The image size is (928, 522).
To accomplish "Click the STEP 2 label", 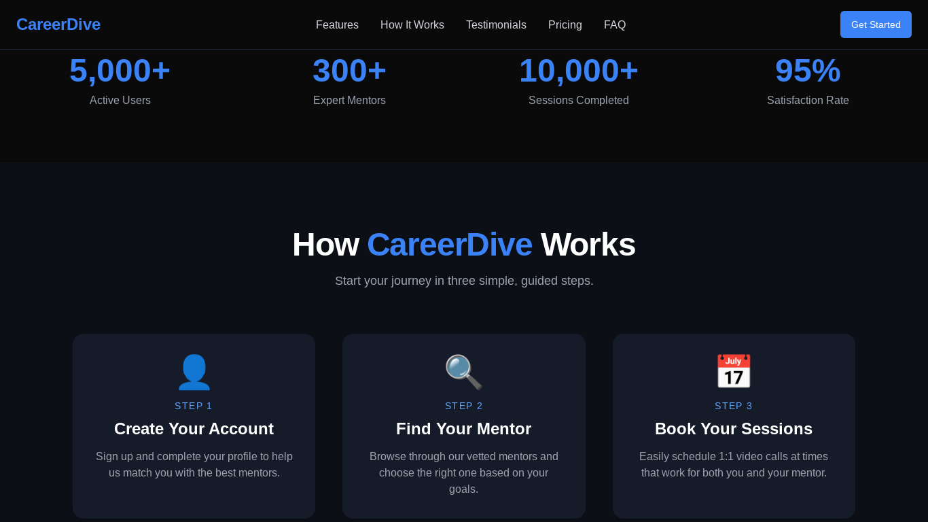I will point(464,406).
